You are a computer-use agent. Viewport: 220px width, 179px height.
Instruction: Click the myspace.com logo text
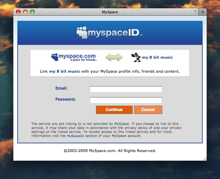tap(77, 57)
